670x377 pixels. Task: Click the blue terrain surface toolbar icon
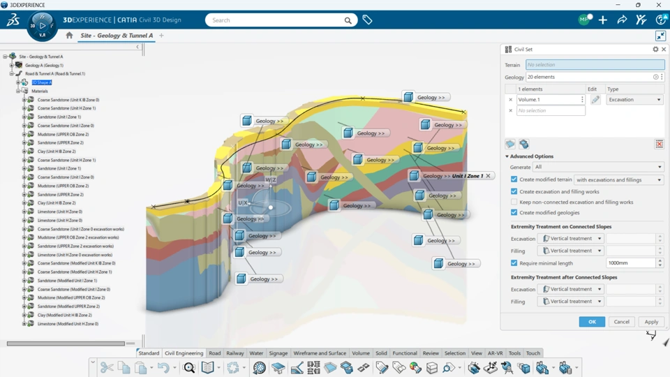click(330, 367)
